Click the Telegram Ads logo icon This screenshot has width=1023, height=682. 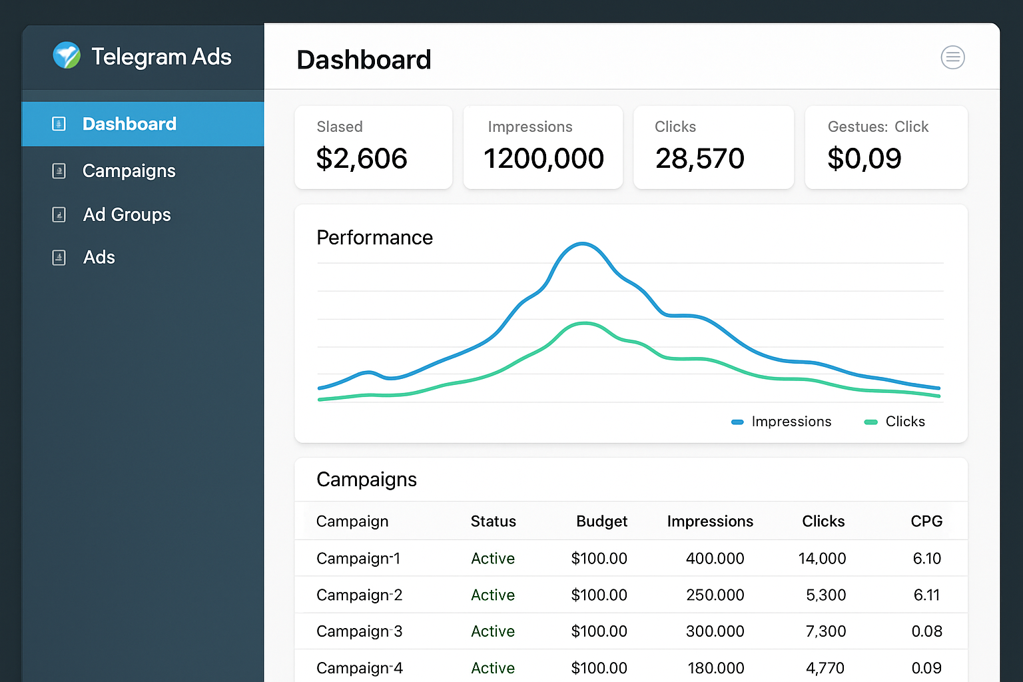(x=67, y=57)
